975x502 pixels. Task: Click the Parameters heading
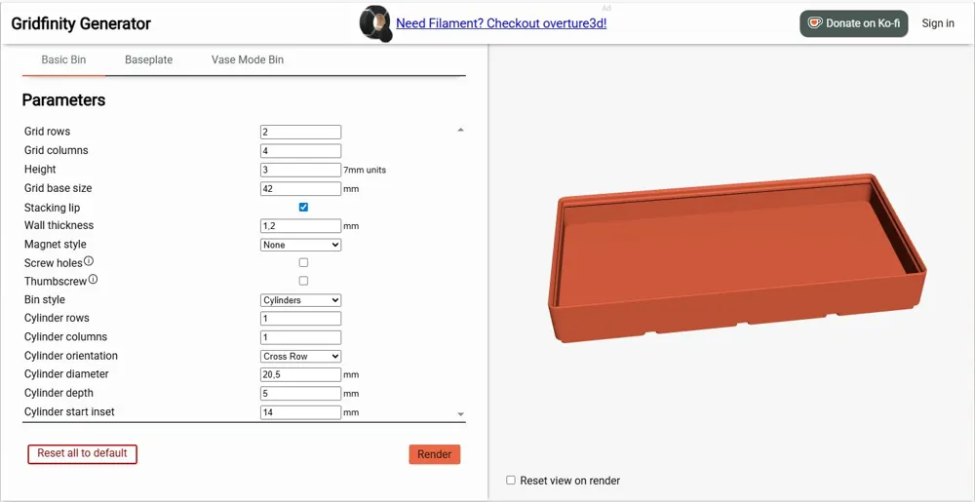click(63, 100)
